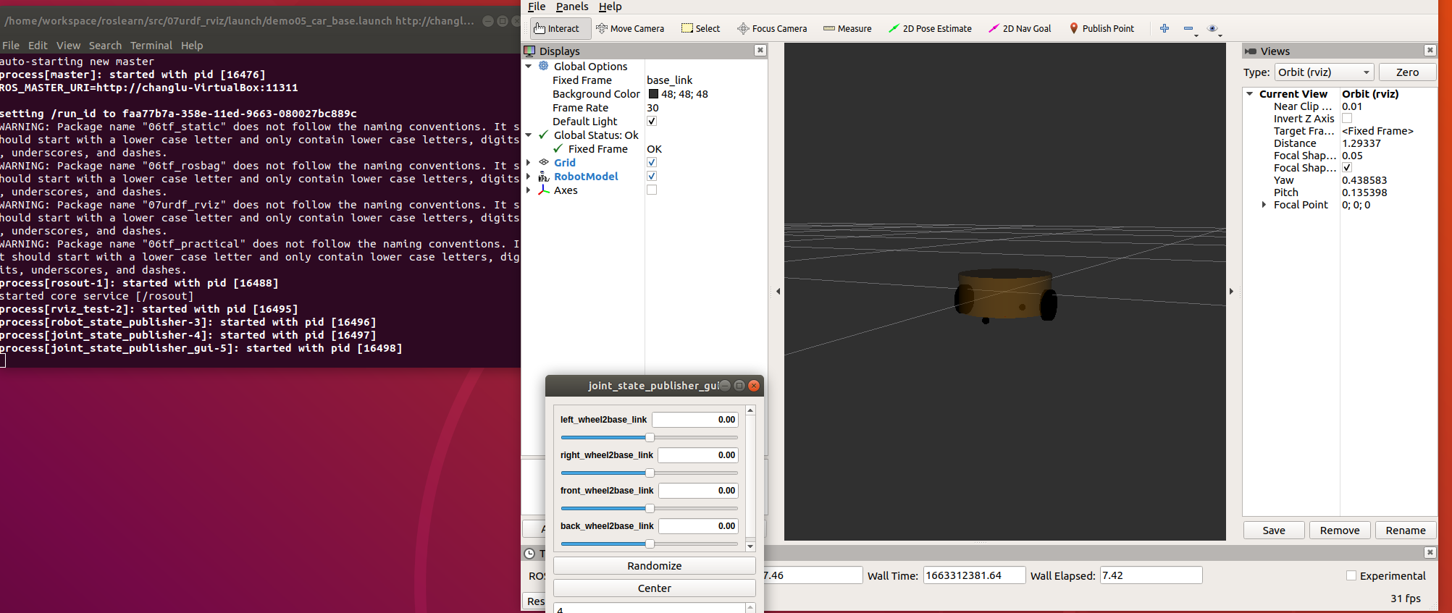Activate the Publish Point tool
1452x613 pixels.
click(x=1101, y=29)
